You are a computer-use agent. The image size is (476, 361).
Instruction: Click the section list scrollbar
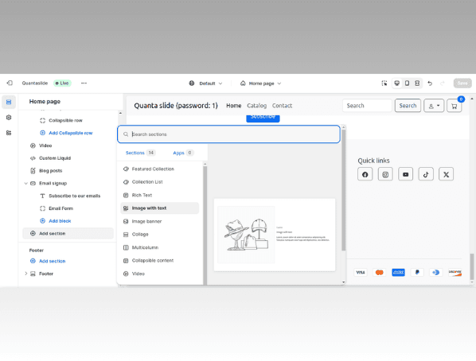click(x=205, y=224)
